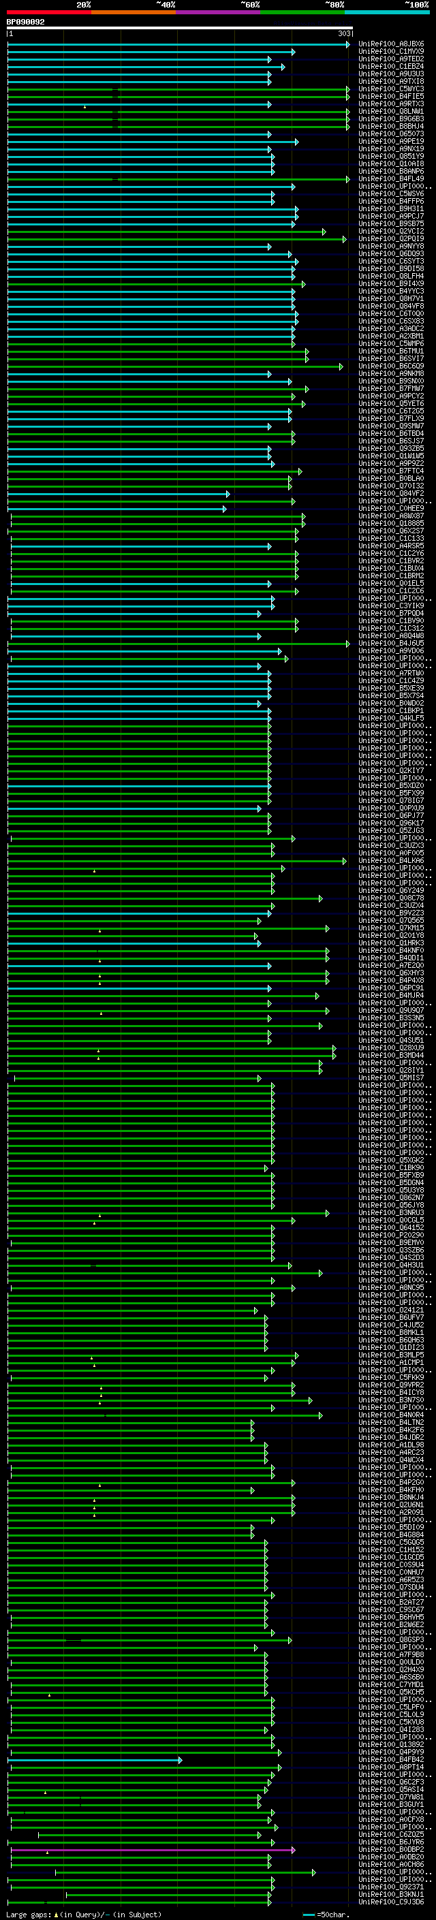
Task: Select the UniRef100_Q8LNW1 label
Action: coord(391,111)
